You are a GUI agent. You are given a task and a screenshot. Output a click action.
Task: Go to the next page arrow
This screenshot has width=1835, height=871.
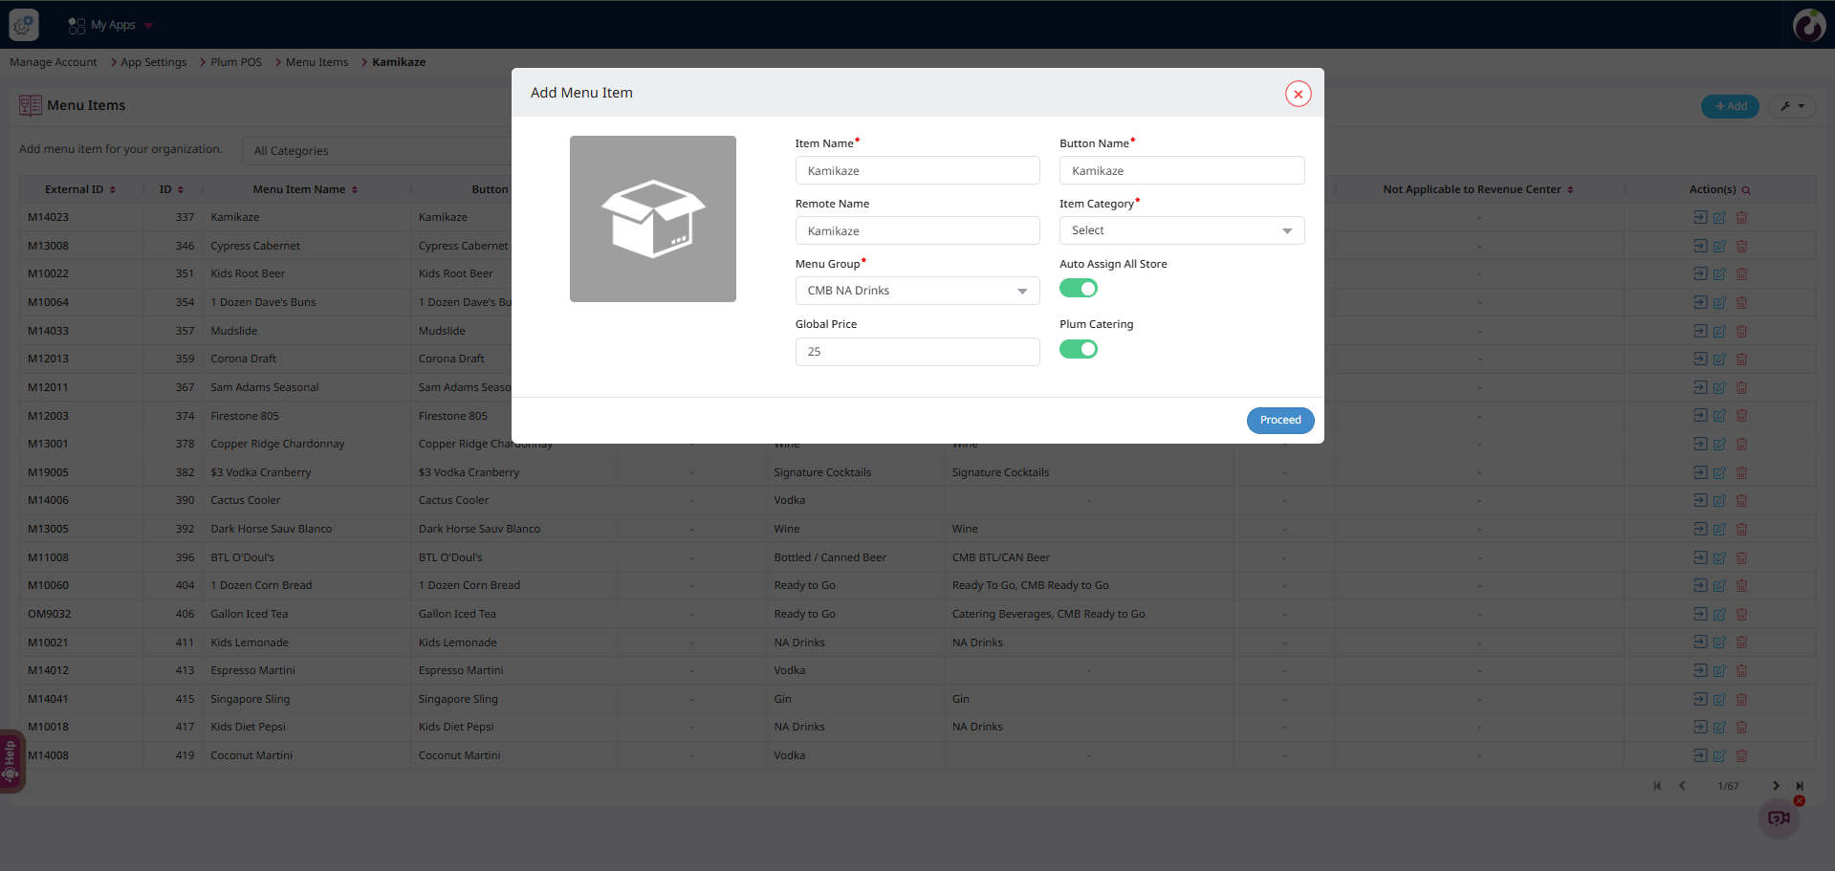tap(1776, 786)
